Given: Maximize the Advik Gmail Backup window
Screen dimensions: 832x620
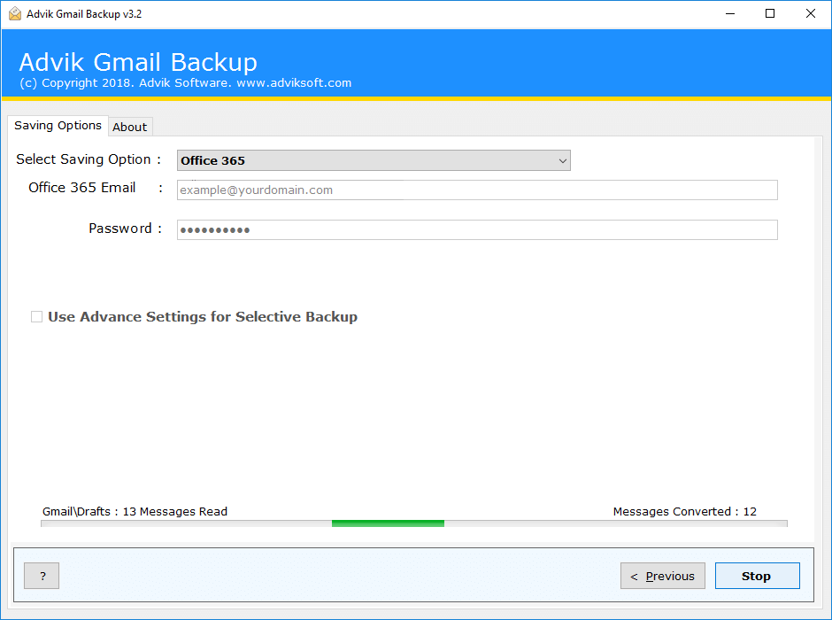Looking at the screenshot, I should coord(770,14).
